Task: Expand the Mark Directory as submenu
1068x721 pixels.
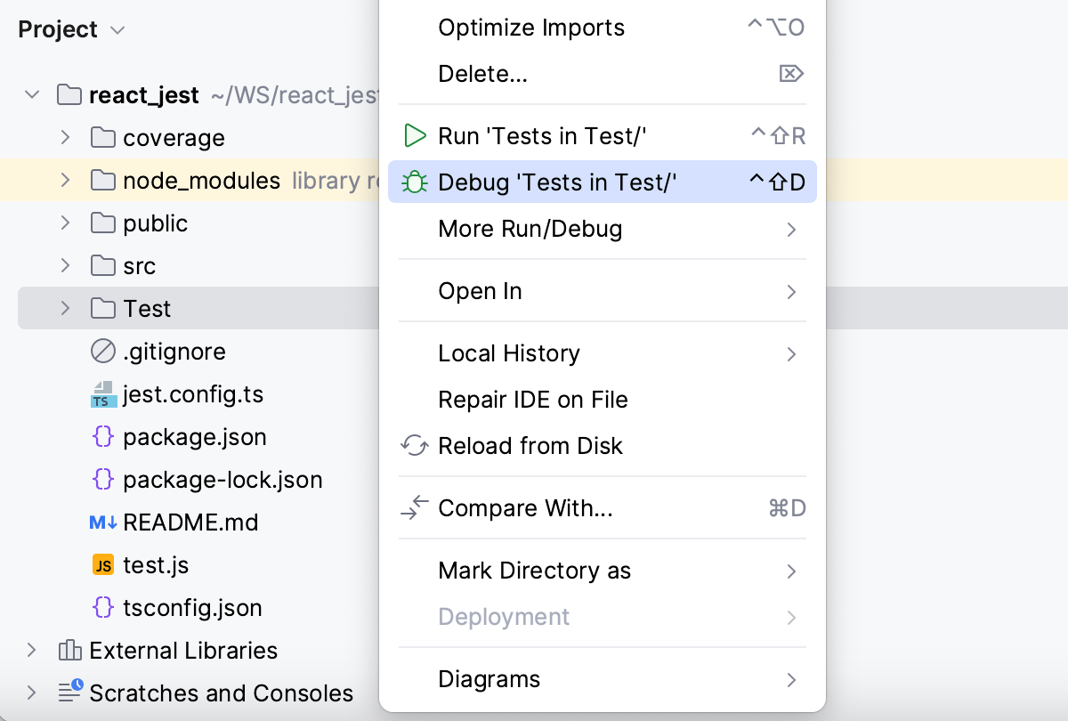Action: (534, 571)
